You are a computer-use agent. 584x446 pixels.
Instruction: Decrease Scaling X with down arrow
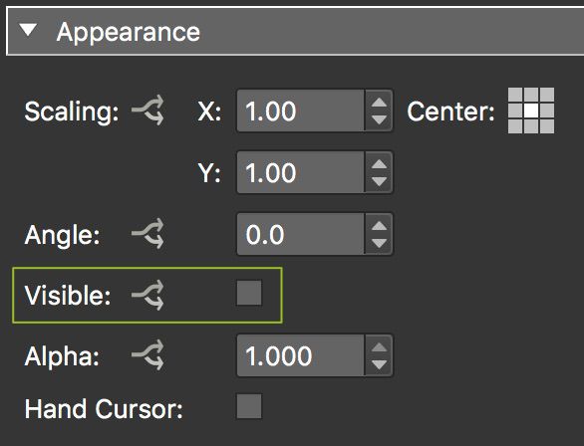(379, 119)
